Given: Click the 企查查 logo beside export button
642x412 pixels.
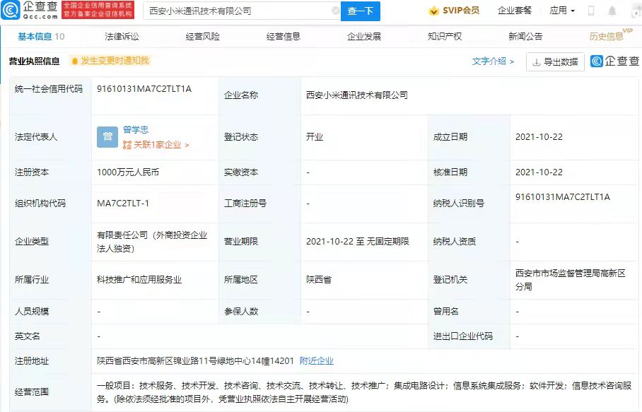Looking at the screenshot, I should point(614,61).
